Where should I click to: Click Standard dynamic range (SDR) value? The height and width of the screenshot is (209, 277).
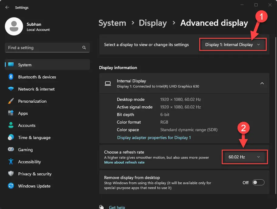click(189, 130)
